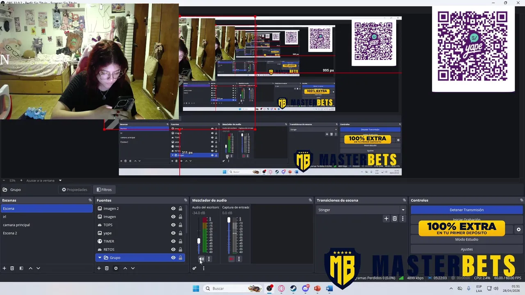Zoom in the preview with plus icon
The image size is (525, 295).
(x=21, y=180)
